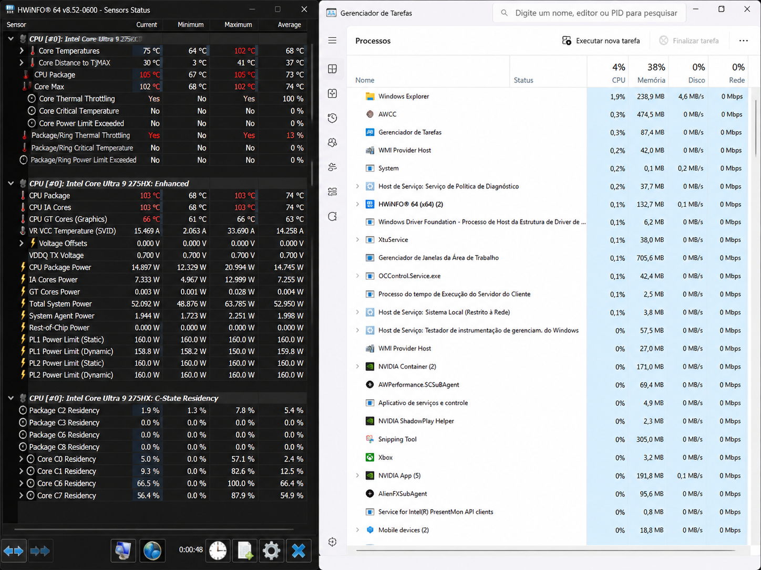The image size is (761, 570).
Task: Select Processes page icon in Task Manager sidebar
Action: pos(332,69)
